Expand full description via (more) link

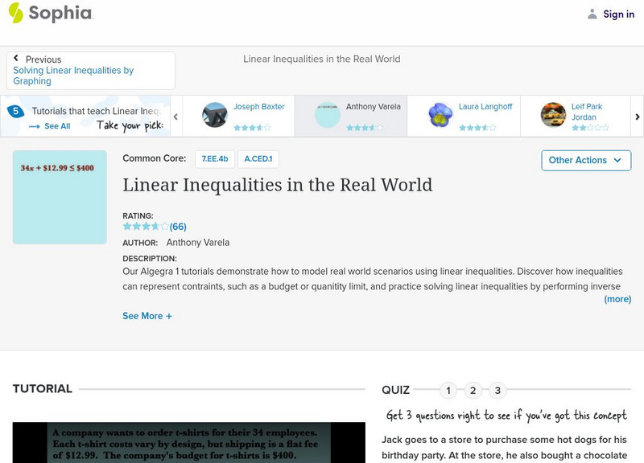tap(617, 299)
